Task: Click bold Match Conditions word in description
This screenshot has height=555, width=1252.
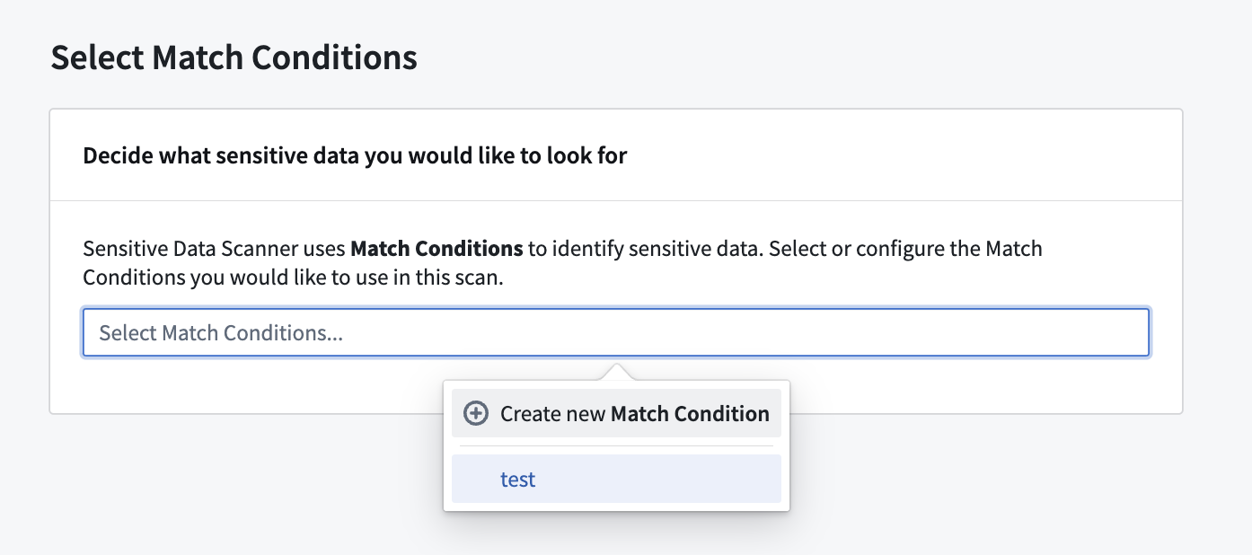Action: pos(436,248)
